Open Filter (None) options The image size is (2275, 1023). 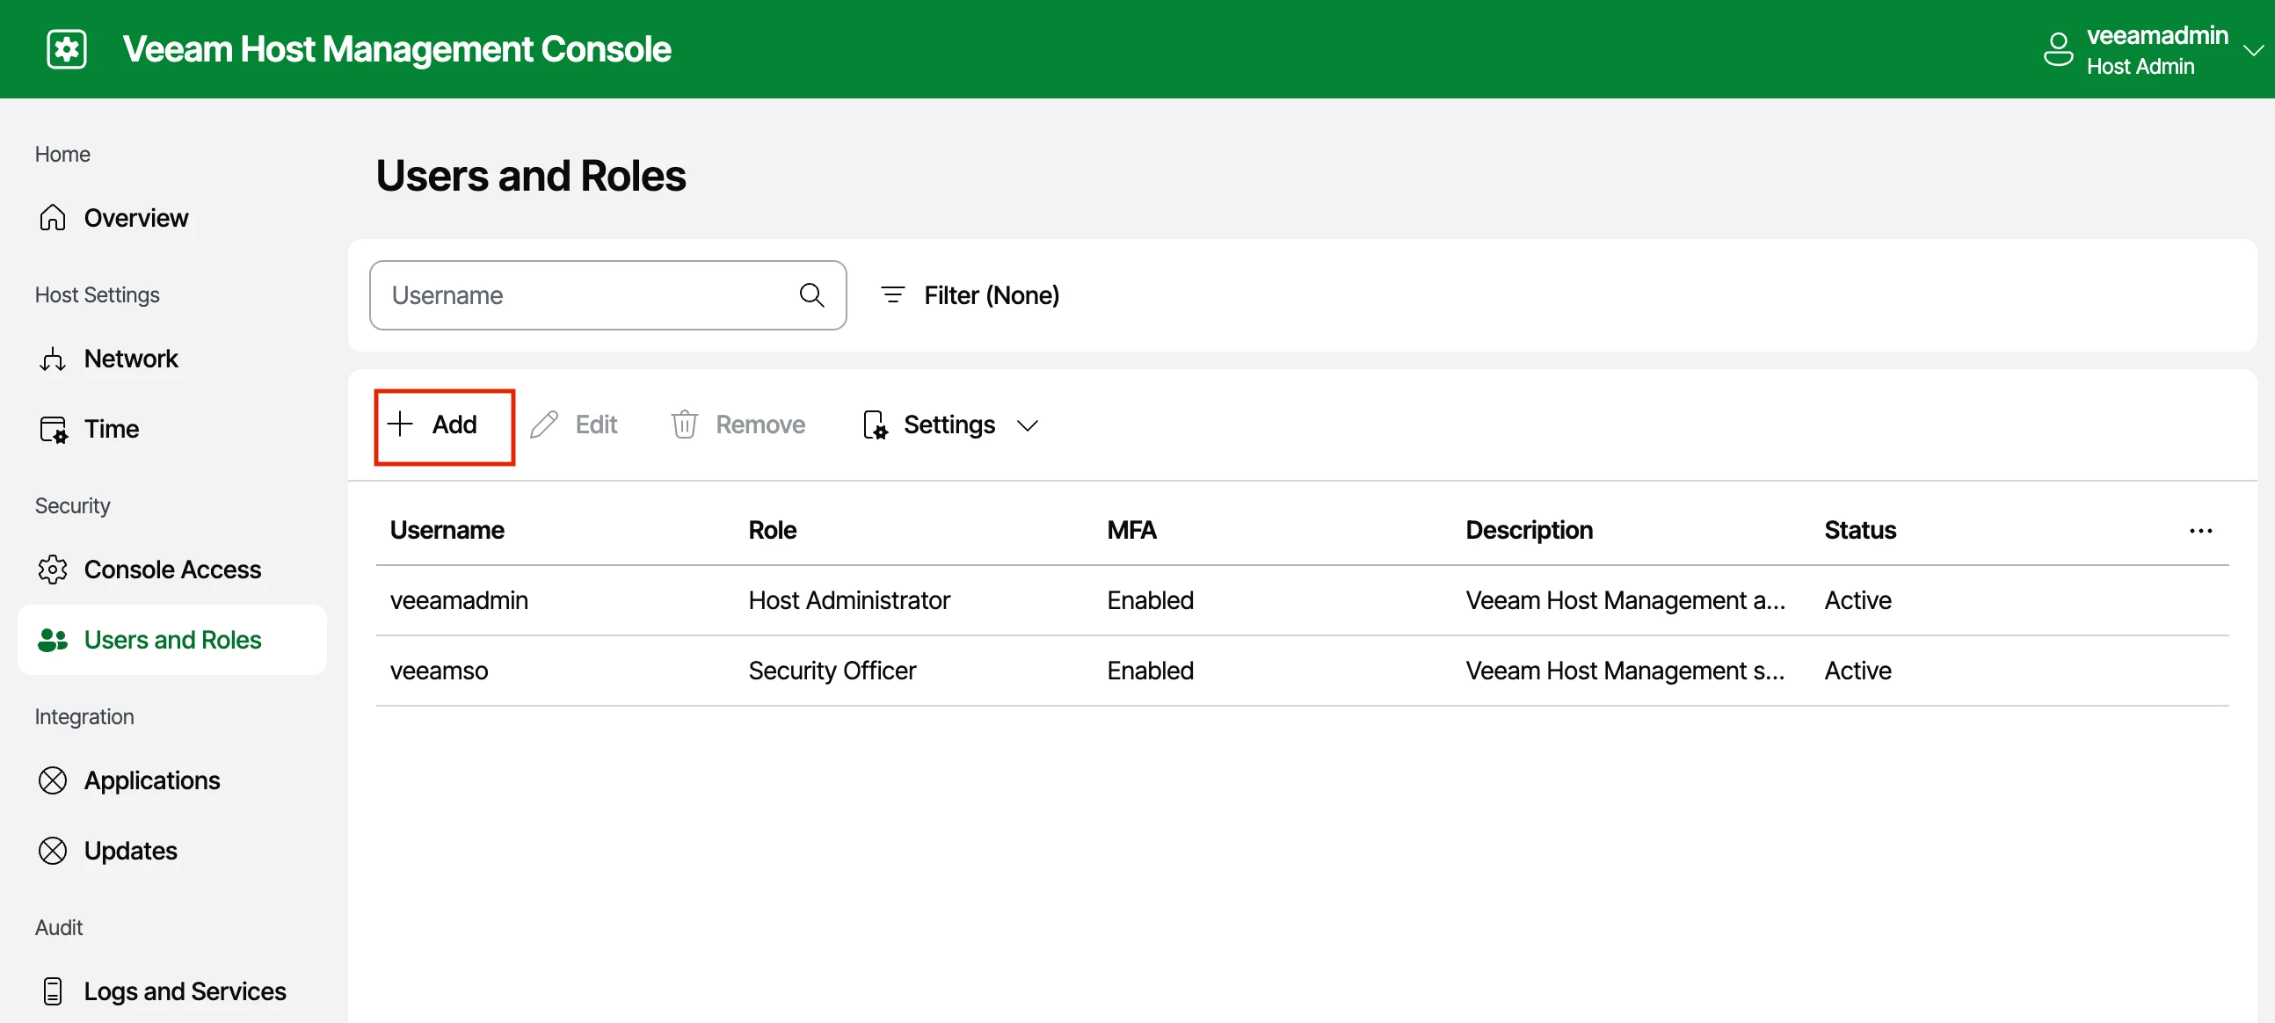(x=970, y=294)
